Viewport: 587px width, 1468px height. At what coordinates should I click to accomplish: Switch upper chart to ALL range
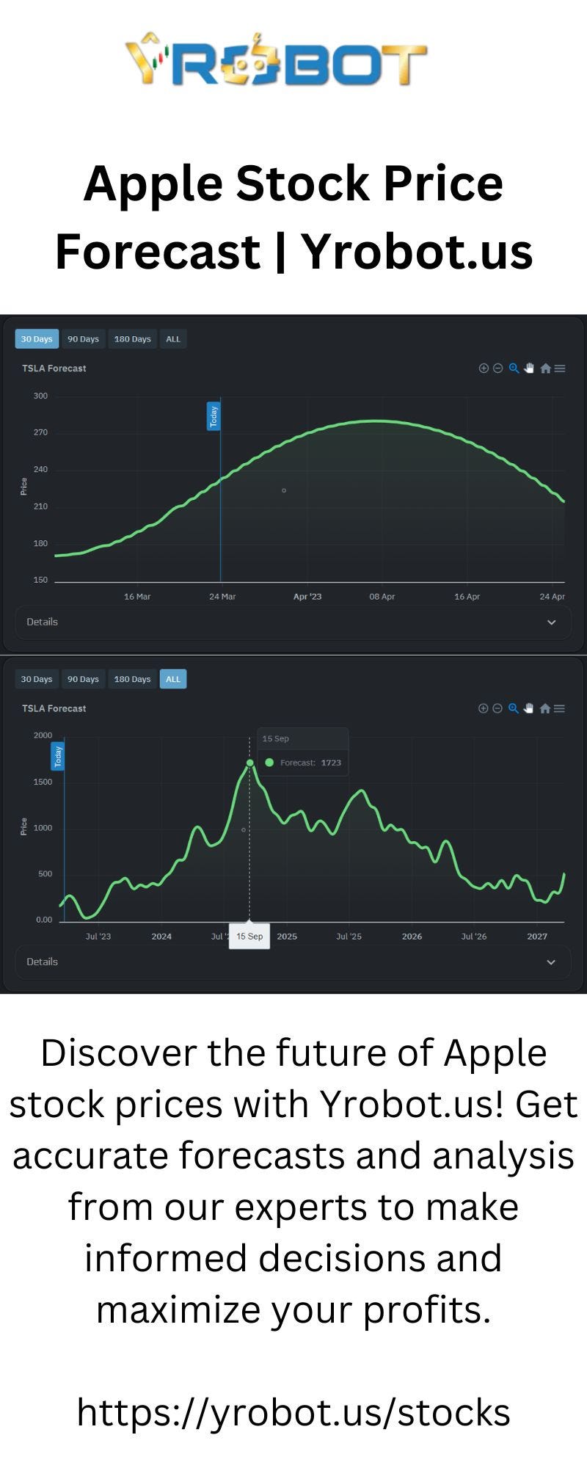tap(173, 339)
